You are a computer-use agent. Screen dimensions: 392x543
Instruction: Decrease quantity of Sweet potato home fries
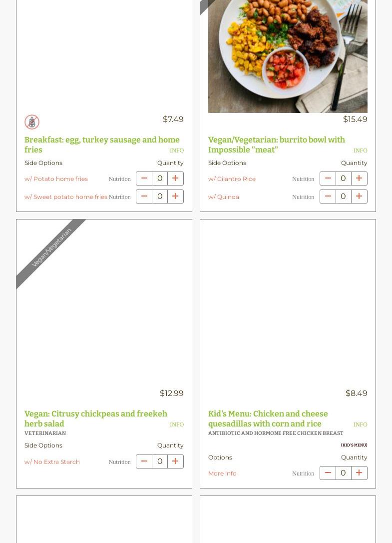[144, 196]
